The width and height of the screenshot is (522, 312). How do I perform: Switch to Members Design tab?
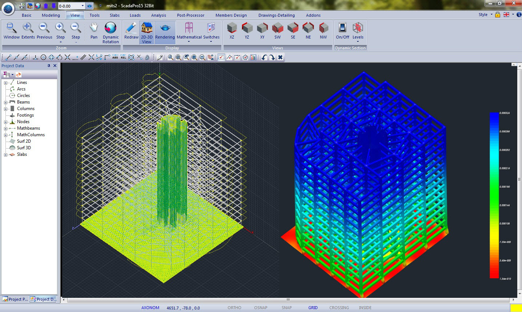[231, 15]
